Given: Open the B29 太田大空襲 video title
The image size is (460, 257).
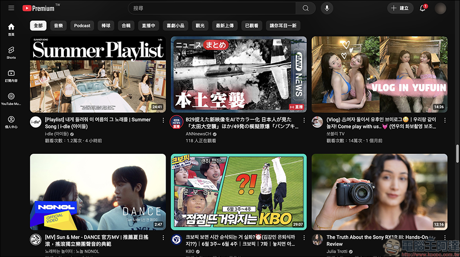Looking at the screenshot, I should pos(242,123).
